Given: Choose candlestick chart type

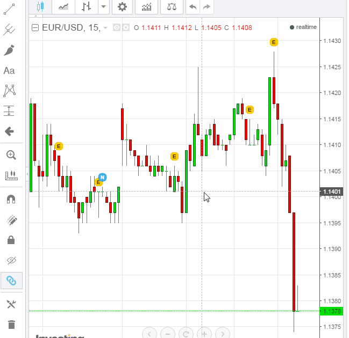Looking at the screenshot, I should coord(40,7).
